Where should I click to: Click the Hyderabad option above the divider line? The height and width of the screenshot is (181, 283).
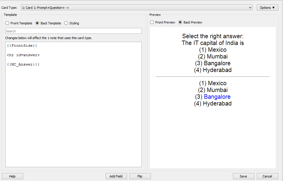tap(213, 70)
